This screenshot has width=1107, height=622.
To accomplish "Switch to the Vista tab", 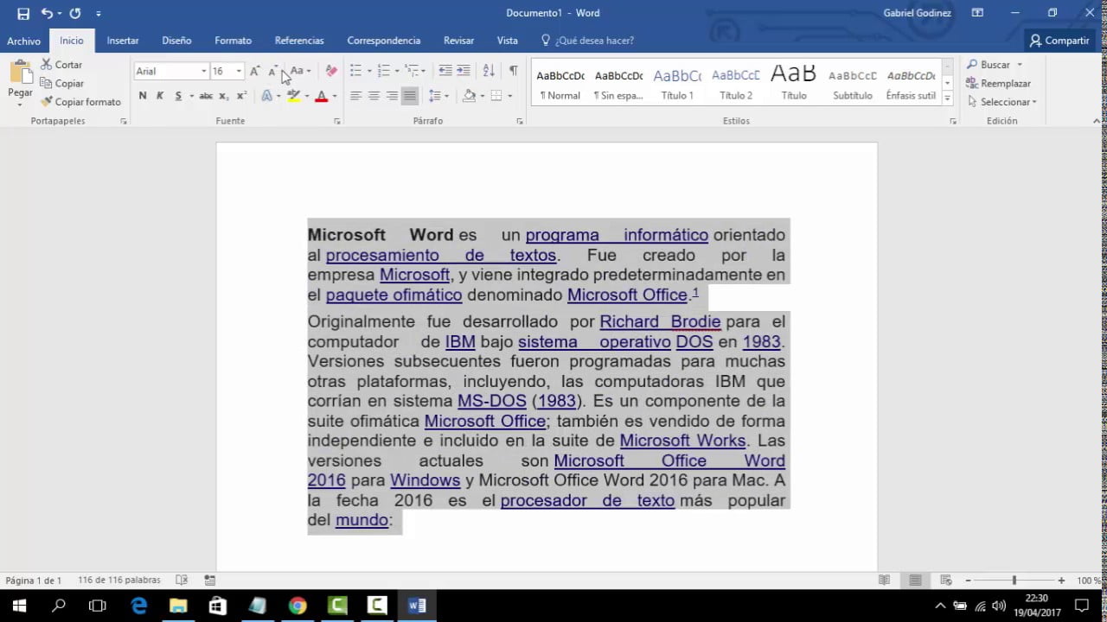I will [x=508, y=41].
